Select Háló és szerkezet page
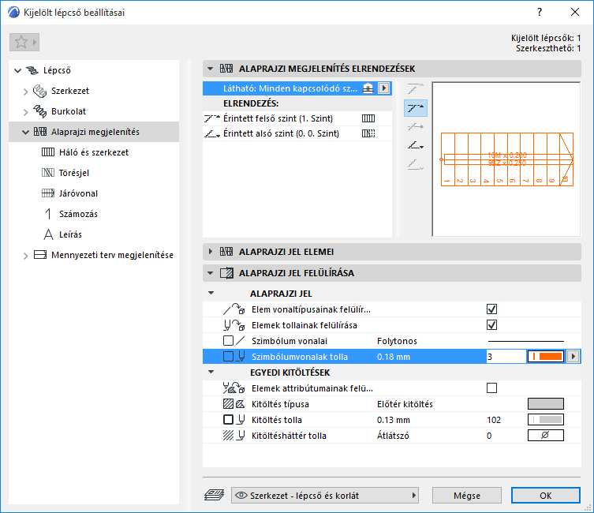The width and height of the screenshot is (594, 513). coord(94,152)
